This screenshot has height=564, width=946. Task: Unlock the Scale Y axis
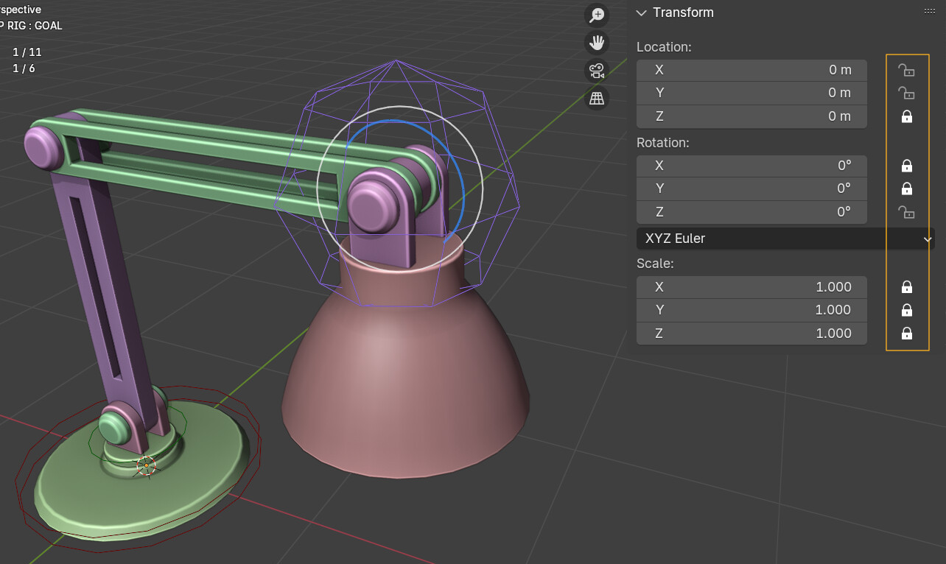click(x=907, y=310)
